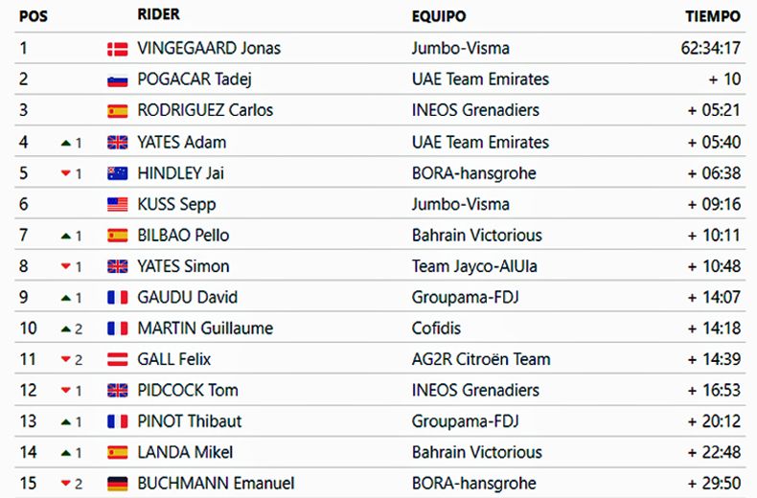Click the German flag beside Buchmann Emanuel
757x498 pixels.
click(117, 484)
